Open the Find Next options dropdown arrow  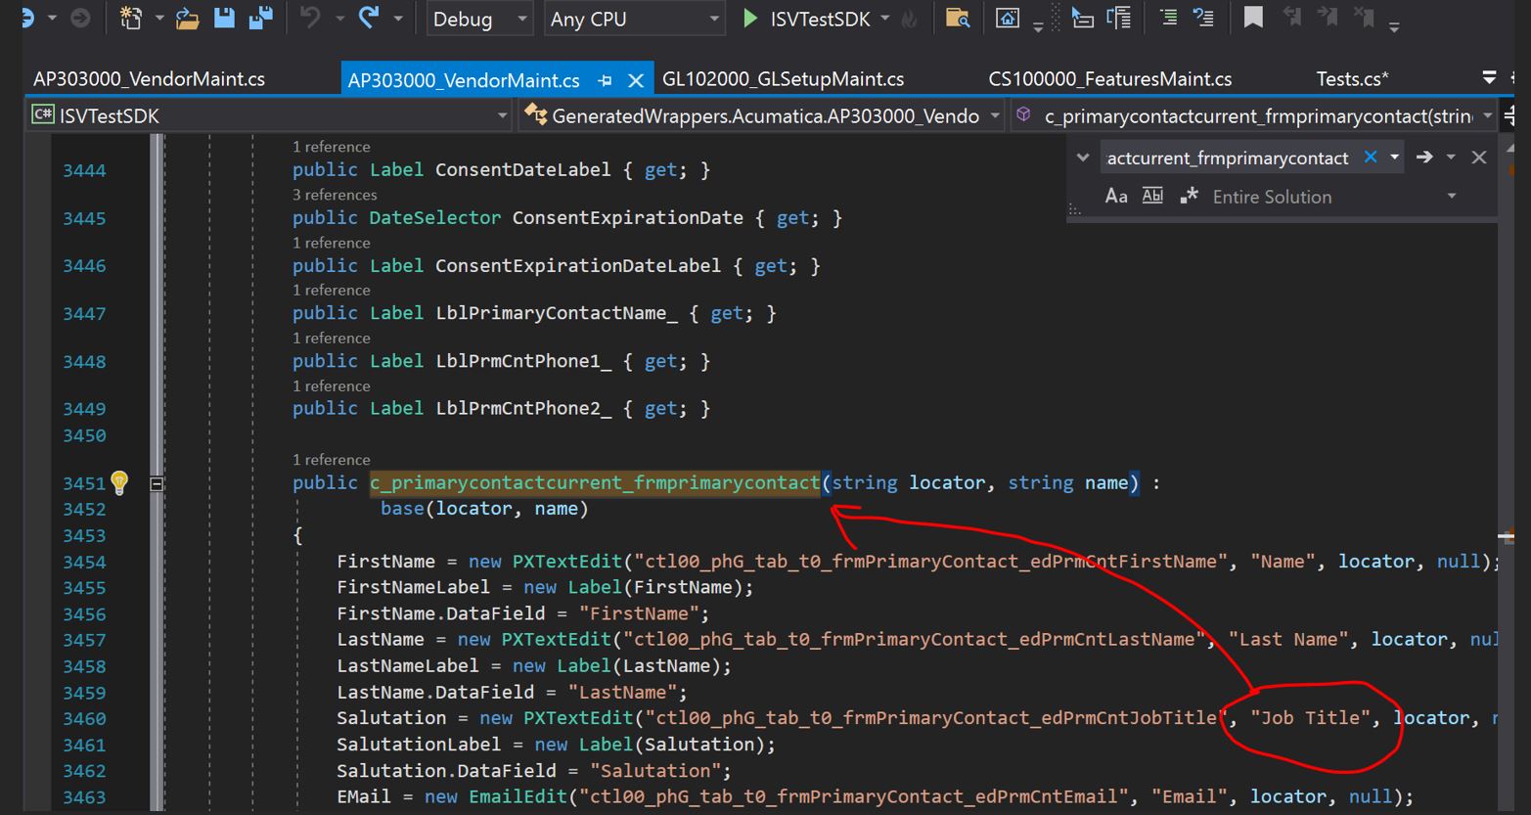(1451, 157)
